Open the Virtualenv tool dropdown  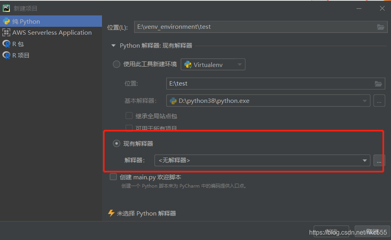pos(213,65)
